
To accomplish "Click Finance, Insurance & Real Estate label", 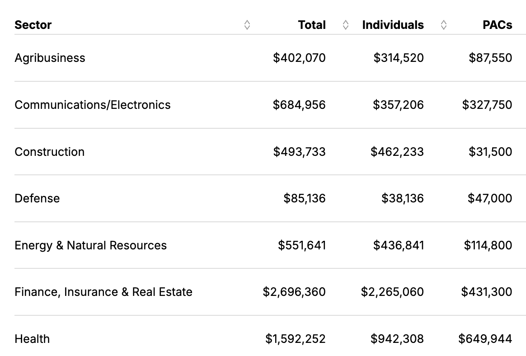I will click(103, 292).
